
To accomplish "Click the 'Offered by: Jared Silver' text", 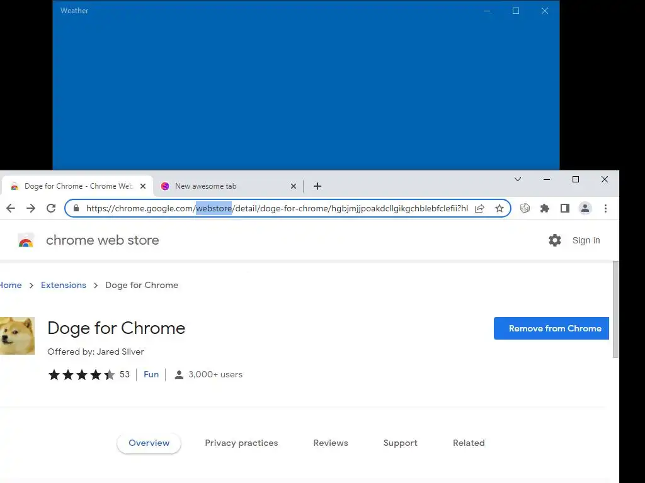I will (96, 352).
